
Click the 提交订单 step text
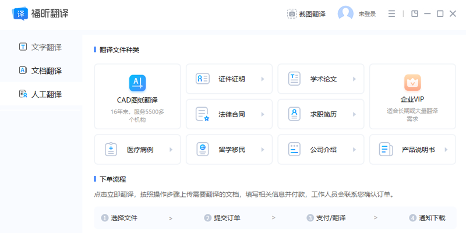click(227, 218)
